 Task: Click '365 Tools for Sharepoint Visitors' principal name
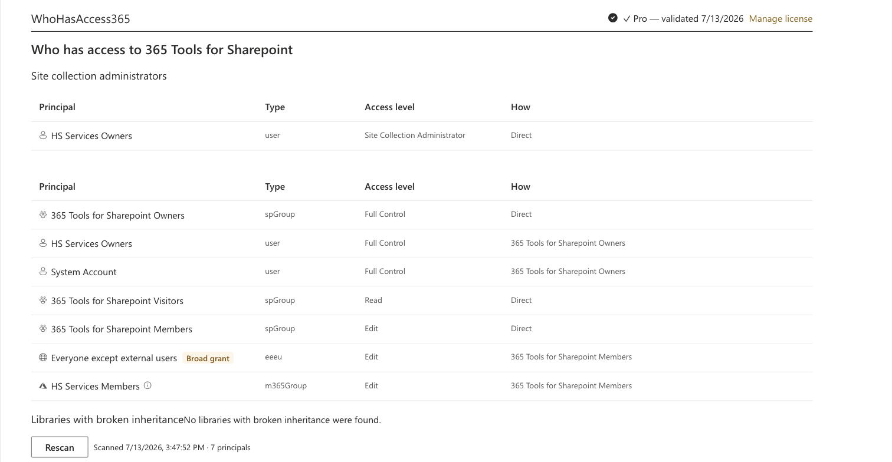[117, 301]
